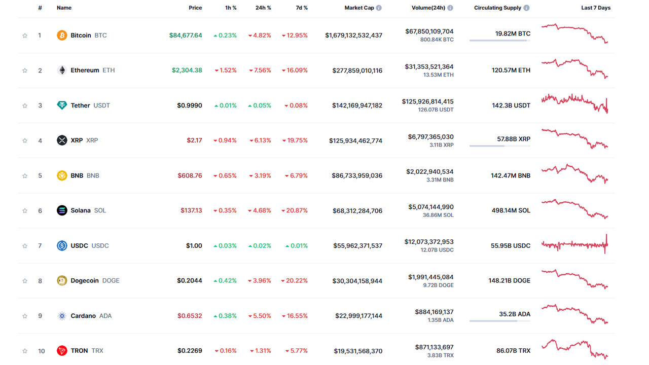The width and height of the screenshot is (649, 365).
Task: Click Ethereum volume $31,353,521,364
Action: tap(429, 66)
